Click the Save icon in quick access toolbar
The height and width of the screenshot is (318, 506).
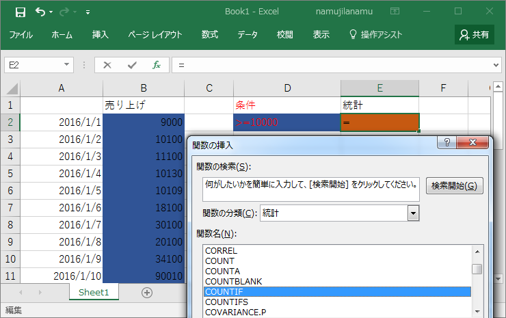pos(21,12)
